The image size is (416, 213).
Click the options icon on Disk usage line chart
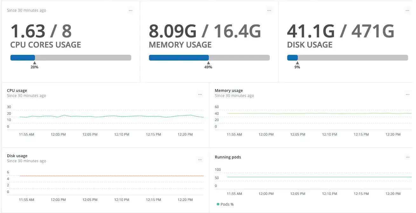[x=200, y=160]
